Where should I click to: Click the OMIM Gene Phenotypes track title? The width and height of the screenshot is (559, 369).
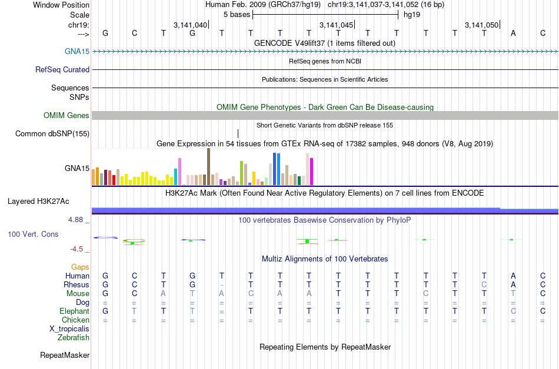[325, 107]
